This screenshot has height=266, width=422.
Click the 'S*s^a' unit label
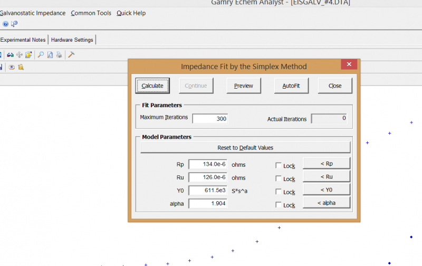239,191
